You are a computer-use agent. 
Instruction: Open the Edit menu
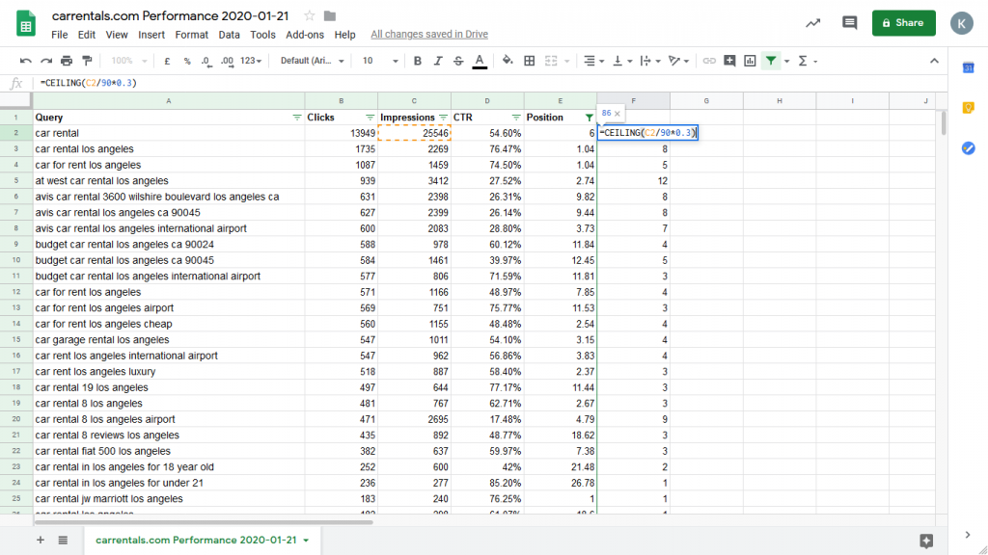(86, 35)
